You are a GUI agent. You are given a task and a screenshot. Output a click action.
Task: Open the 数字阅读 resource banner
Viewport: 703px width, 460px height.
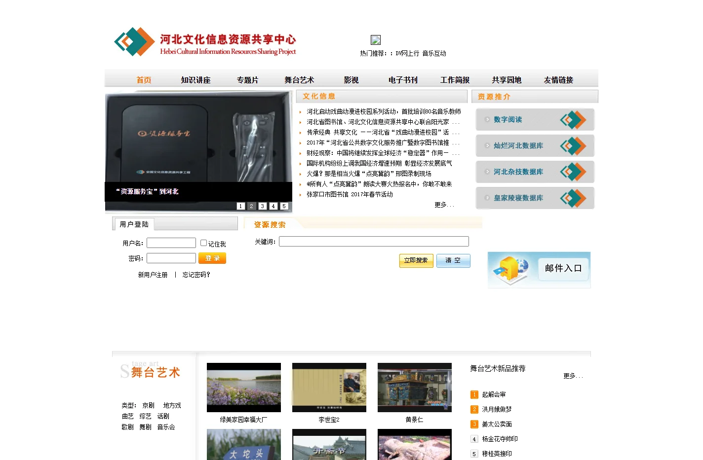point(535,119)
